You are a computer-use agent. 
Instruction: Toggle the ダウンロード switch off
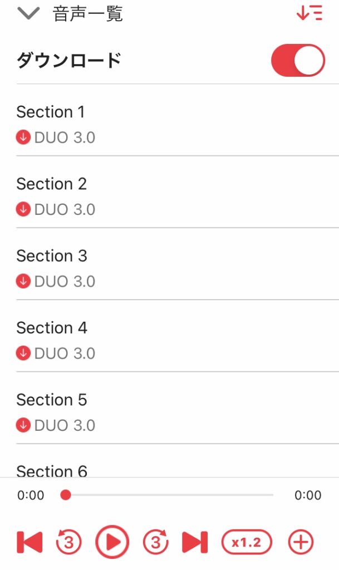pyautogui.click(x=298, y=61)
